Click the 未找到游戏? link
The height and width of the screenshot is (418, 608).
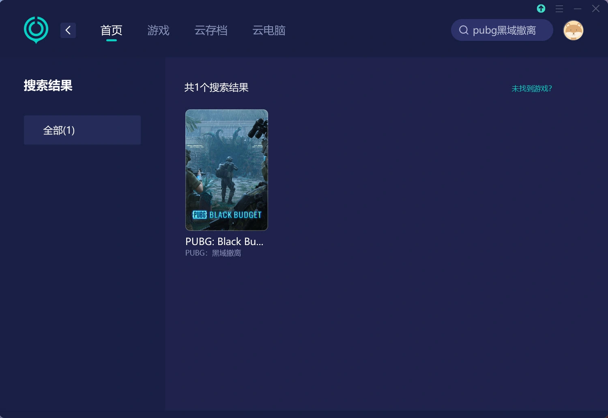pyautogui.click(x=531, y=88)
